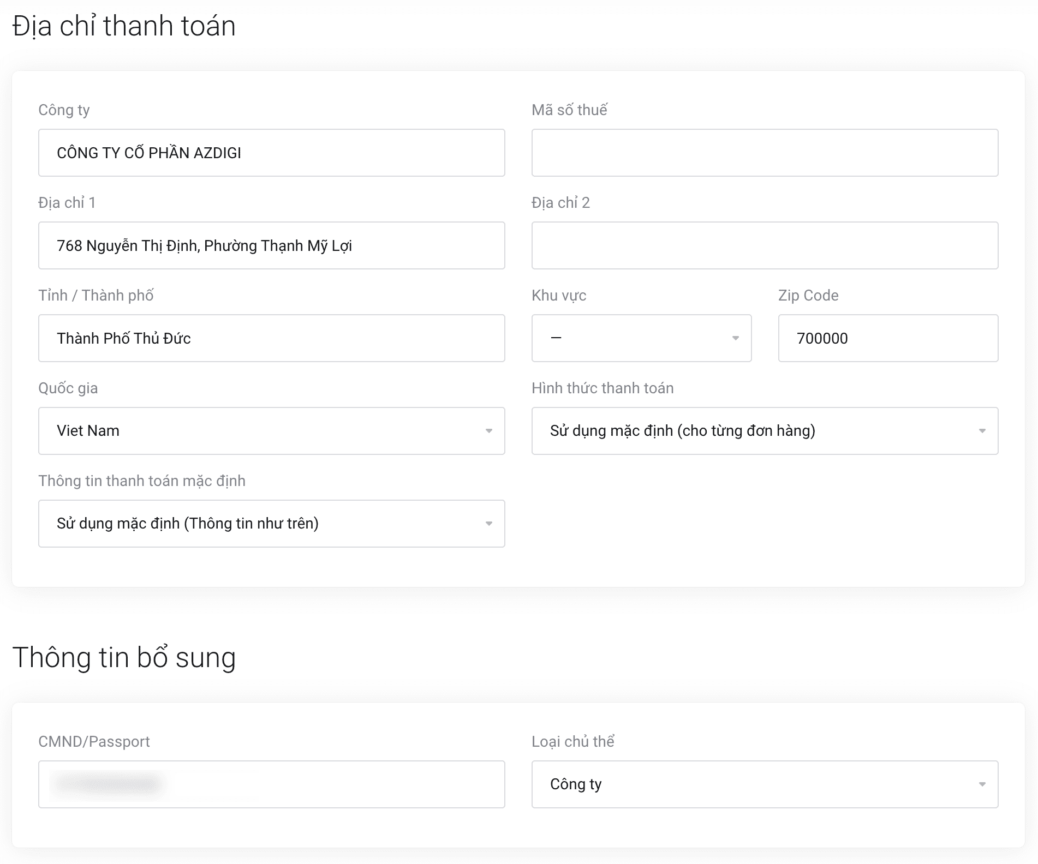Click the Zip Code label

tap(808, 296)
